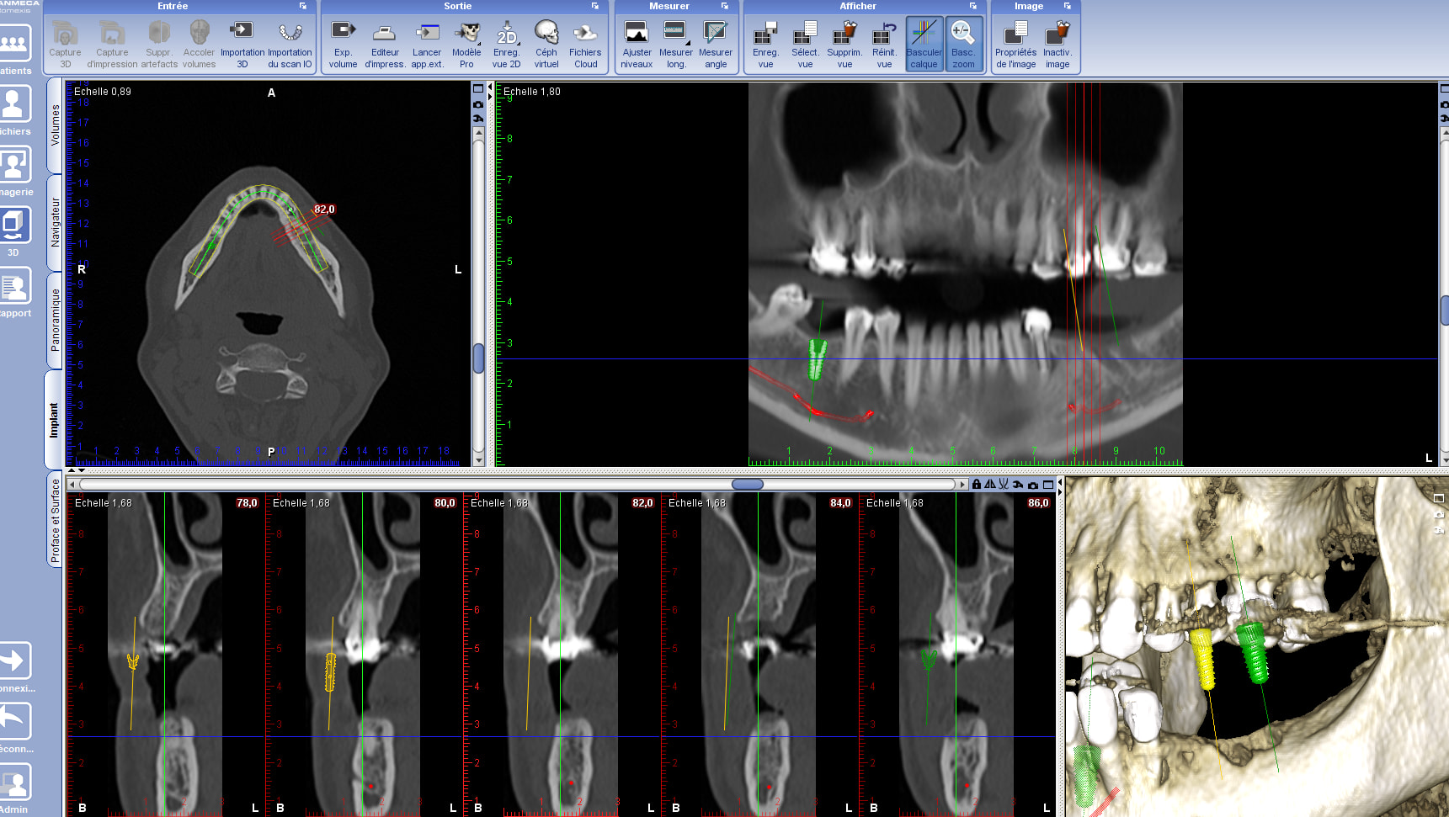
Task: Expand the Entrée group launcher
Action: click(303, 6)
